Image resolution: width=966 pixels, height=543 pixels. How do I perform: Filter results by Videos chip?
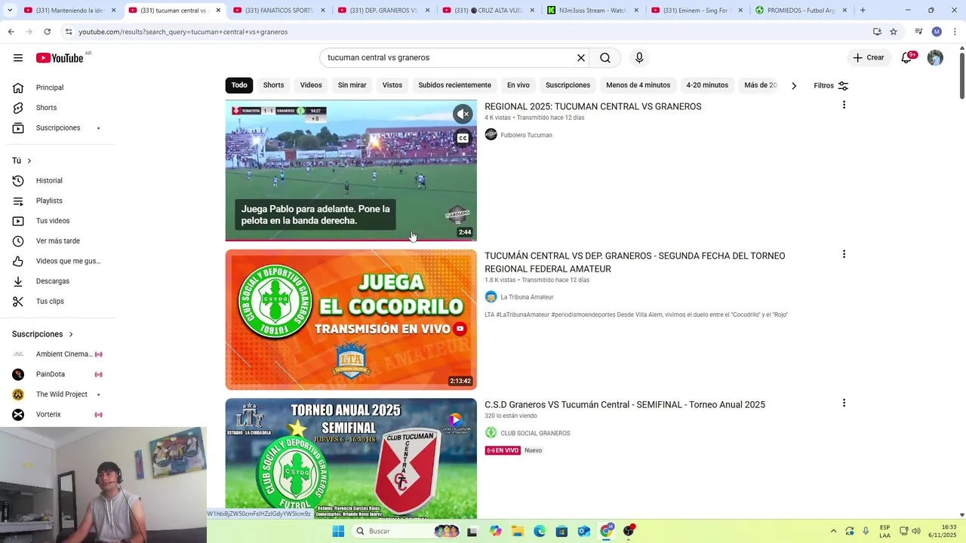[x=311, y=85]
